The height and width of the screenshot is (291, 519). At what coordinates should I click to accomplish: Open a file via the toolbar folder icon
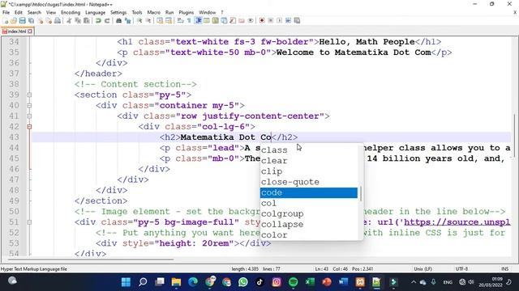(14, 20)
